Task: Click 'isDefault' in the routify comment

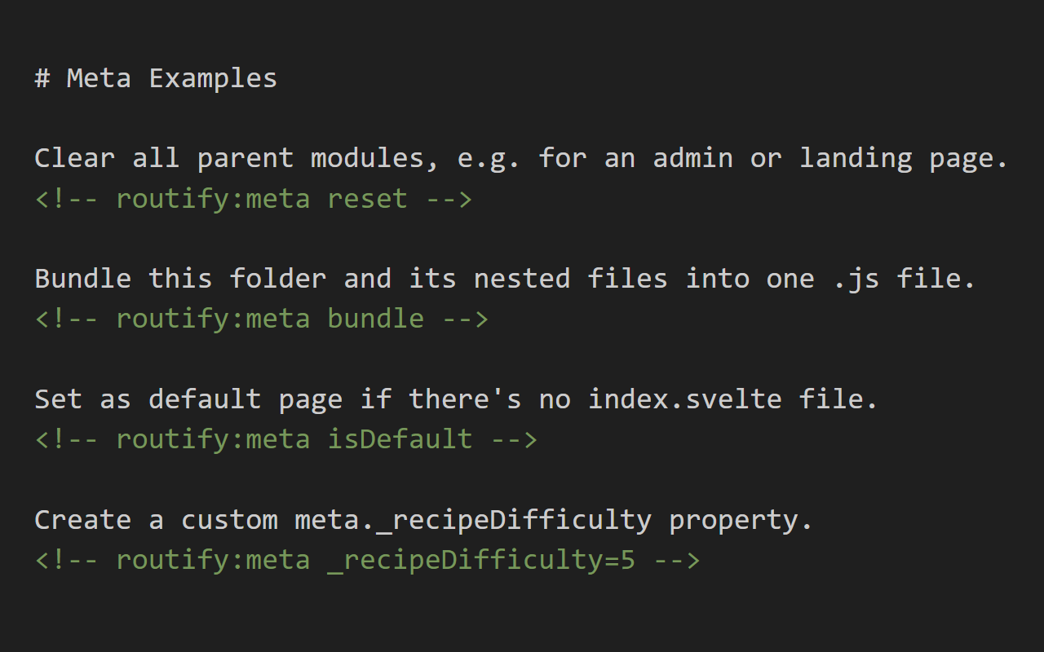Action: [x=400, y=438]
